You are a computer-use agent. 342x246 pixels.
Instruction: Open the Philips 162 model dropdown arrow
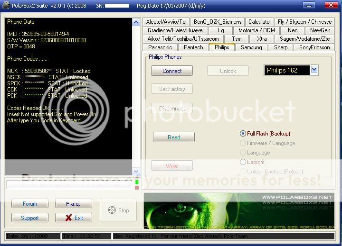pos(314,70)
